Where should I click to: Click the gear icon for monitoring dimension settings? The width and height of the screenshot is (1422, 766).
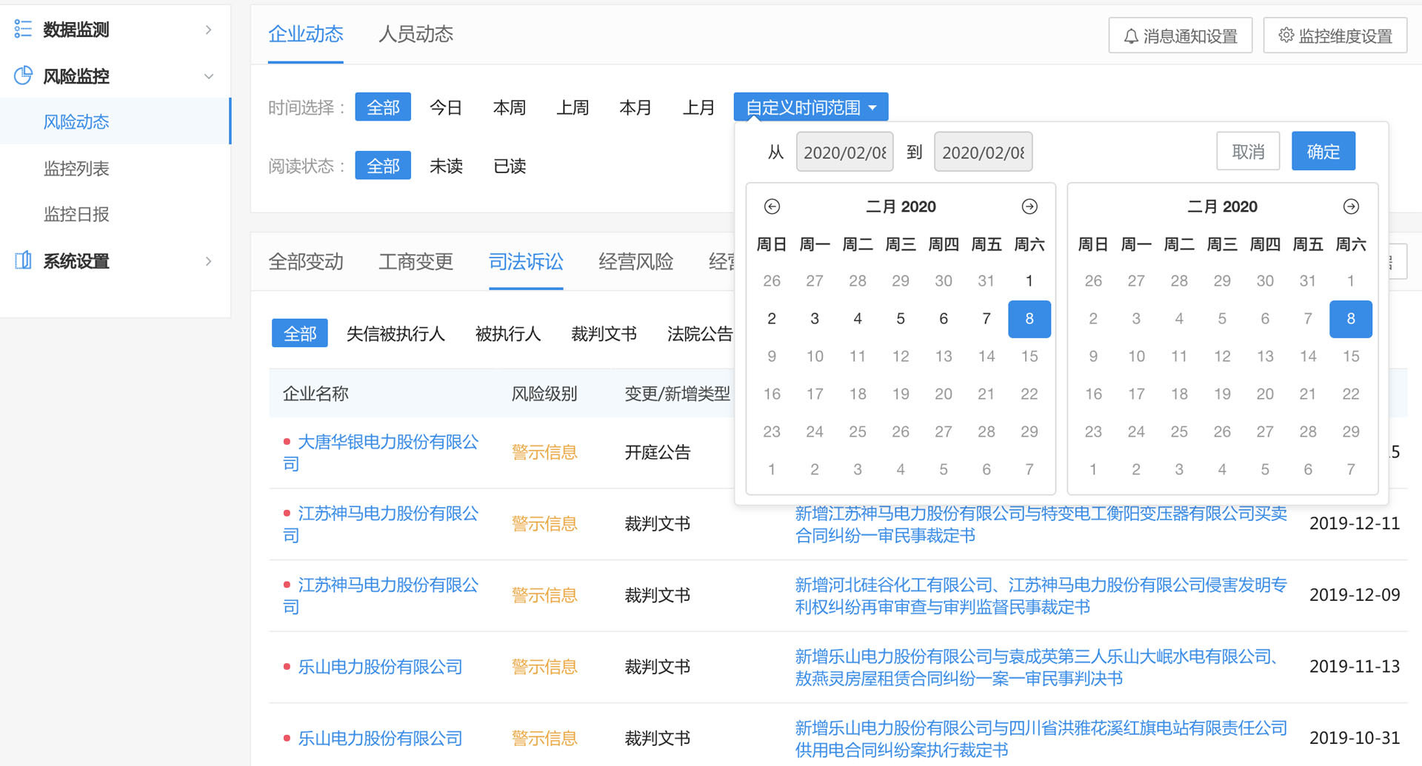(x=1286, y=36)
